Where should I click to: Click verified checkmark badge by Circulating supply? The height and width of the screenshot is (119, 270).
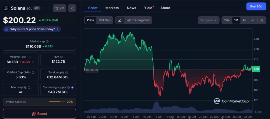coord(72,87)
